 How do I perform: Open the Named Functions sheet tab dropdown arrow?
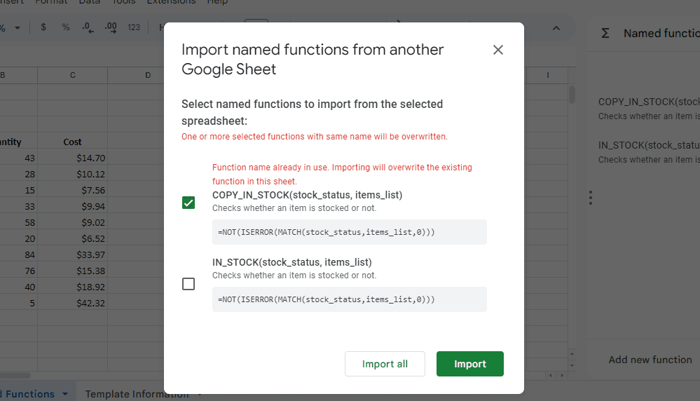click(65, 394)
